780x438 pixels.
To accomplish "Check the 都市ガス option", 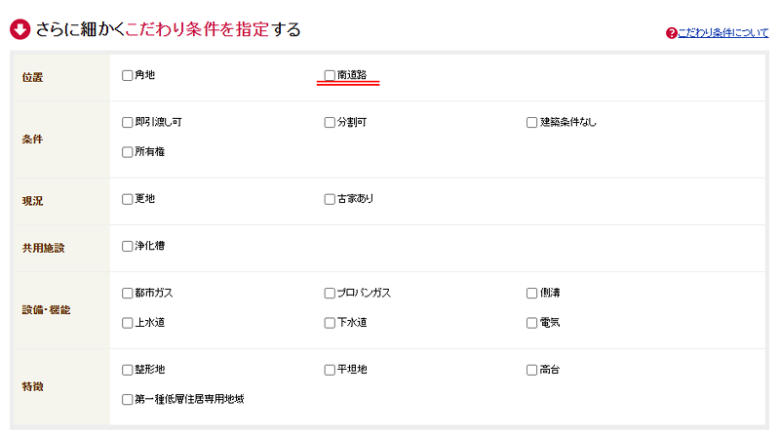I will pos(128,293).
